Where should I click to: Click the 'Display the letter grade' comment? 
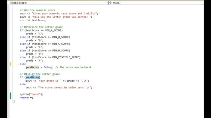(40, 74)
